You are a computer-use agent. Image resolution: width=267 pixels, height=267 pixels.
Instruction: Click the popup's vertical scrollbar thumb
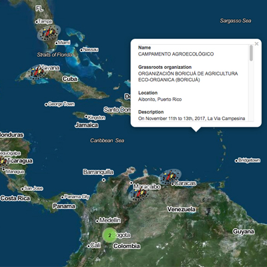click(251, 53)
